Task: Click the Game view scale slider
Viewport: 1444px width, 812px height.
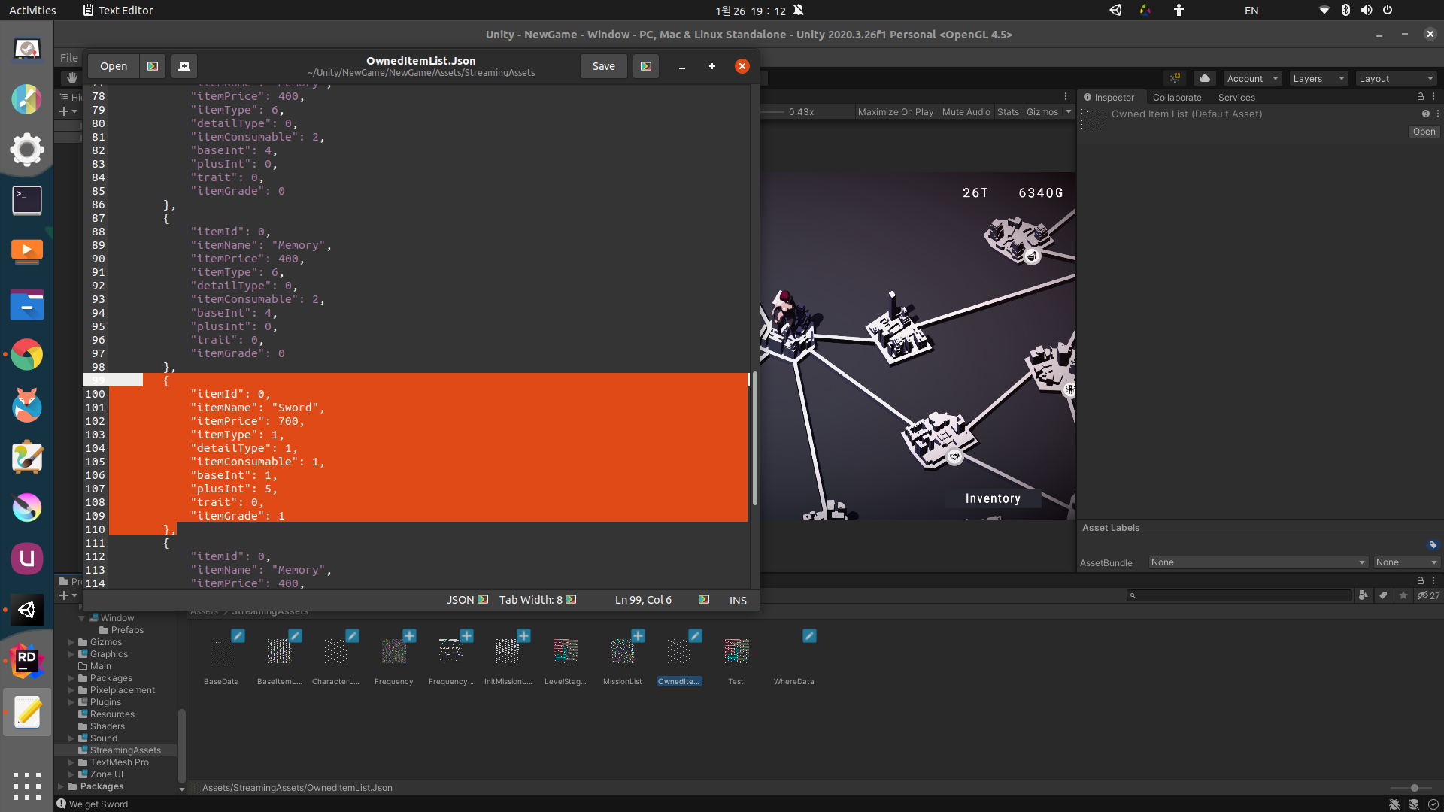Action: [772, 112]
